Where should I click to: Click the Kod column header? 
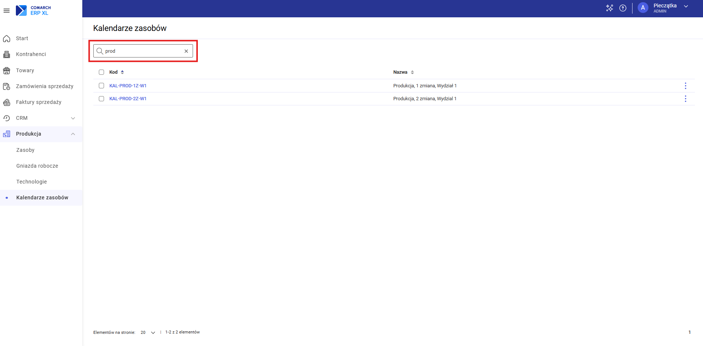click(x=113, y=72)
